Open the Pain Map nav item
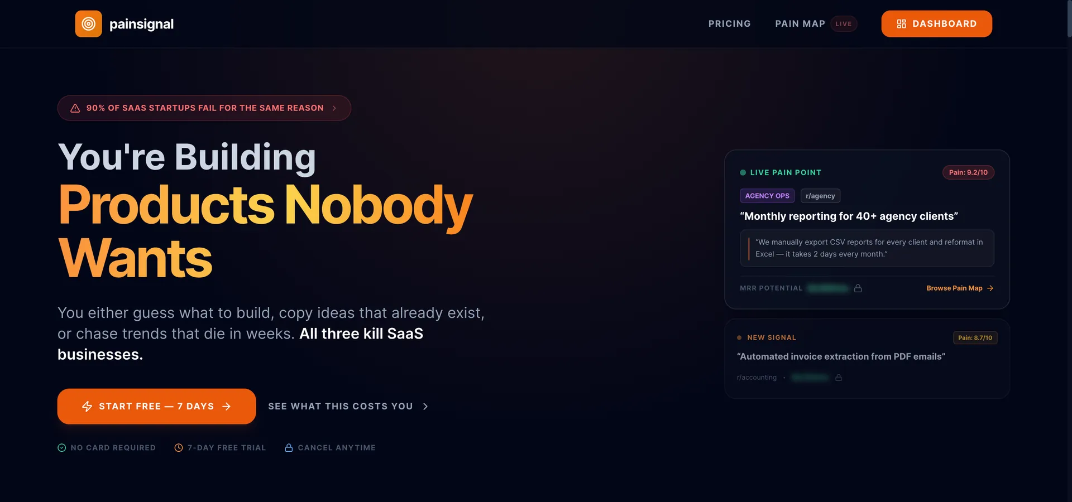The image size is (1072, 502). (x=800, y=24)
